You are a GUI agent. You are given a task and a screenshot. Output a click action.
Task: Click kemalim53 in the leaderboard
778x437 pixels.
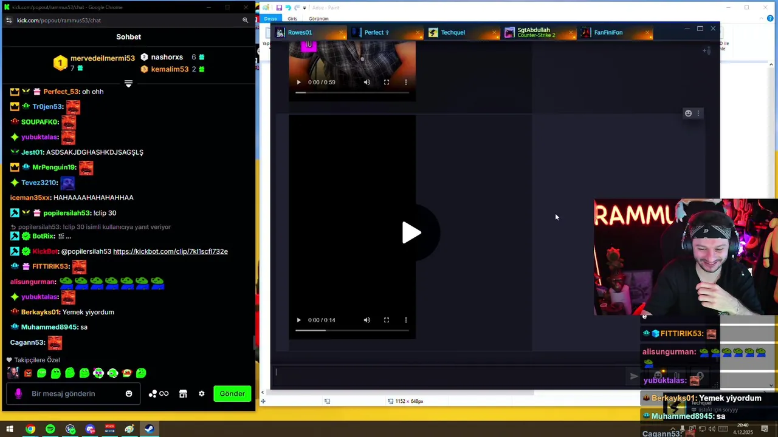click(x=170, y=69)
